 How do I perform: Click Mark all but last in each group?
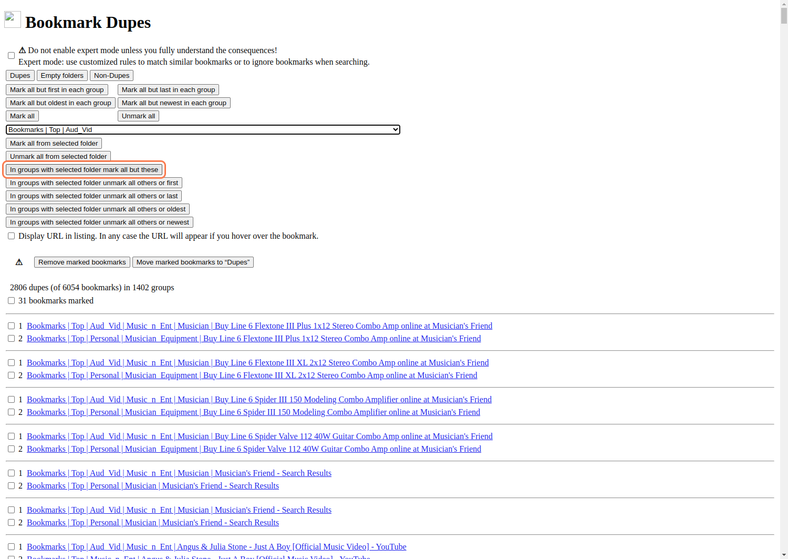pos(168,90)
